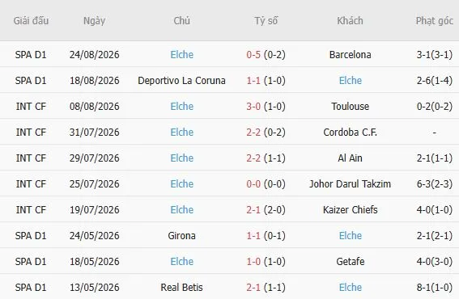This screenshot has width=459, height=299.
Task: Click Barcelona team name
Action: tap(350, 55)
